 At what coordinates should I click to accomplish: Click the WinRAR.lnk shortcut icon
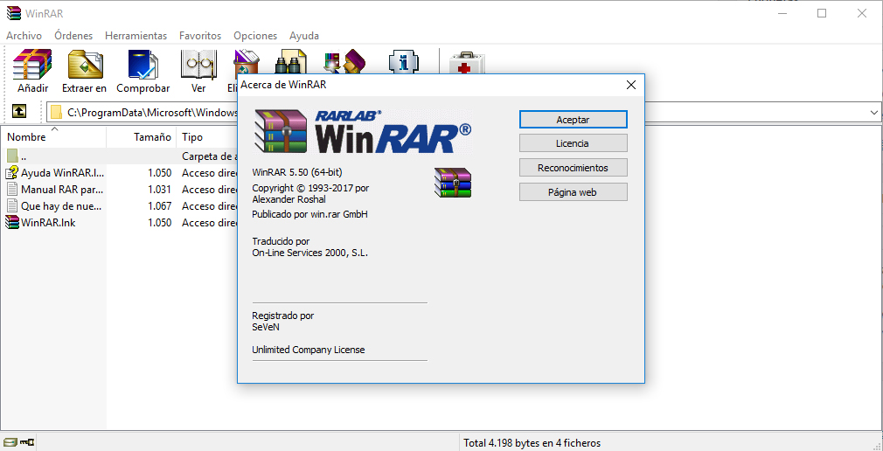point(12,222)
